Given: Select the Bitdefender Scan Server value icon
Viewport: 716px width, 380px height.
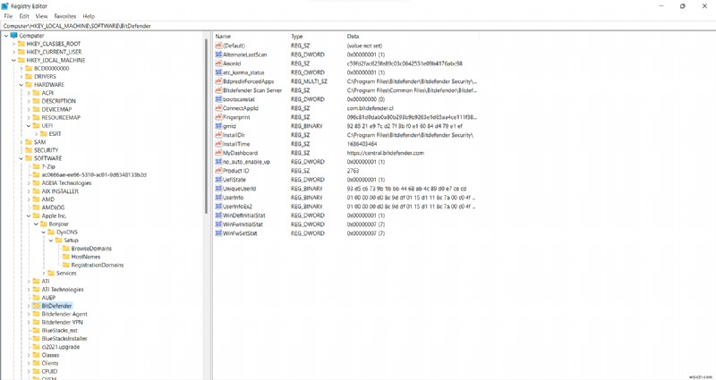Looking at the screenshot, I should coord(218,90).
